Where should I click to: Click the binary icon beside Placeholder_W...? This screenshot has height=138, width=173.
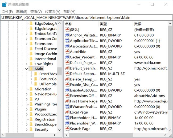pos(67,123)
